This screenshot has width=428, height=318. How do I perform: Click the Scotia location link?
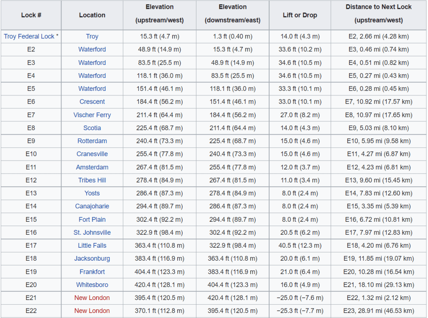[x=92, y=128]
